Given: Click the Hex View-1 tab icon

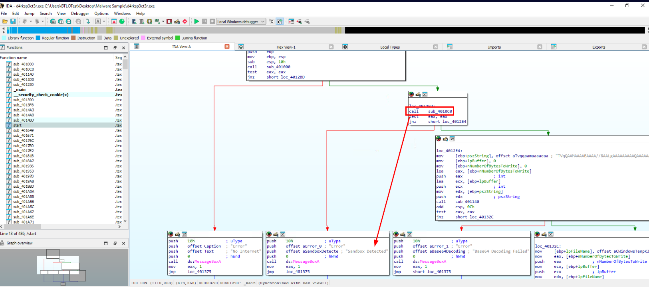Looking at the screenshot, I should 241,47.
